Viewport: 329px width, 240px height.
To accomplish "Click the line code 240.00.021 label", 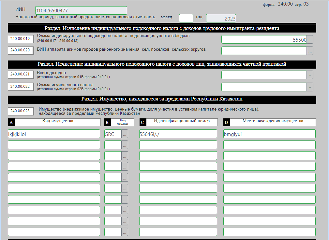I will 20,74.
